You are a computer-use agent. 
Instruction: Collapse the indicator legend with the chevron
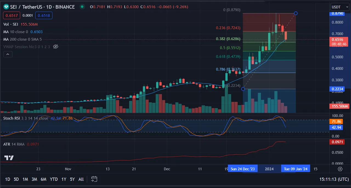(x=8, y=54)
